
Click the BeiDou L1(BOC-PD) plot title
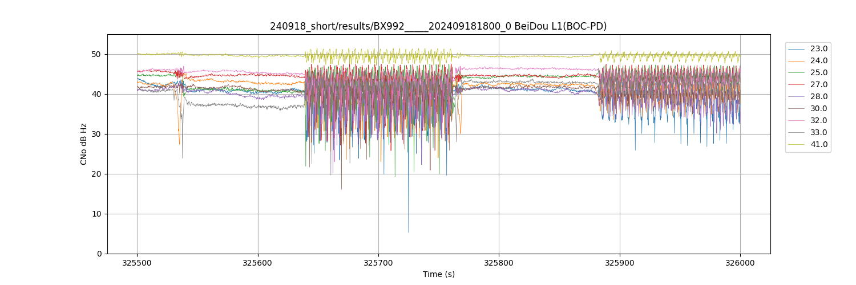point(438,26)
